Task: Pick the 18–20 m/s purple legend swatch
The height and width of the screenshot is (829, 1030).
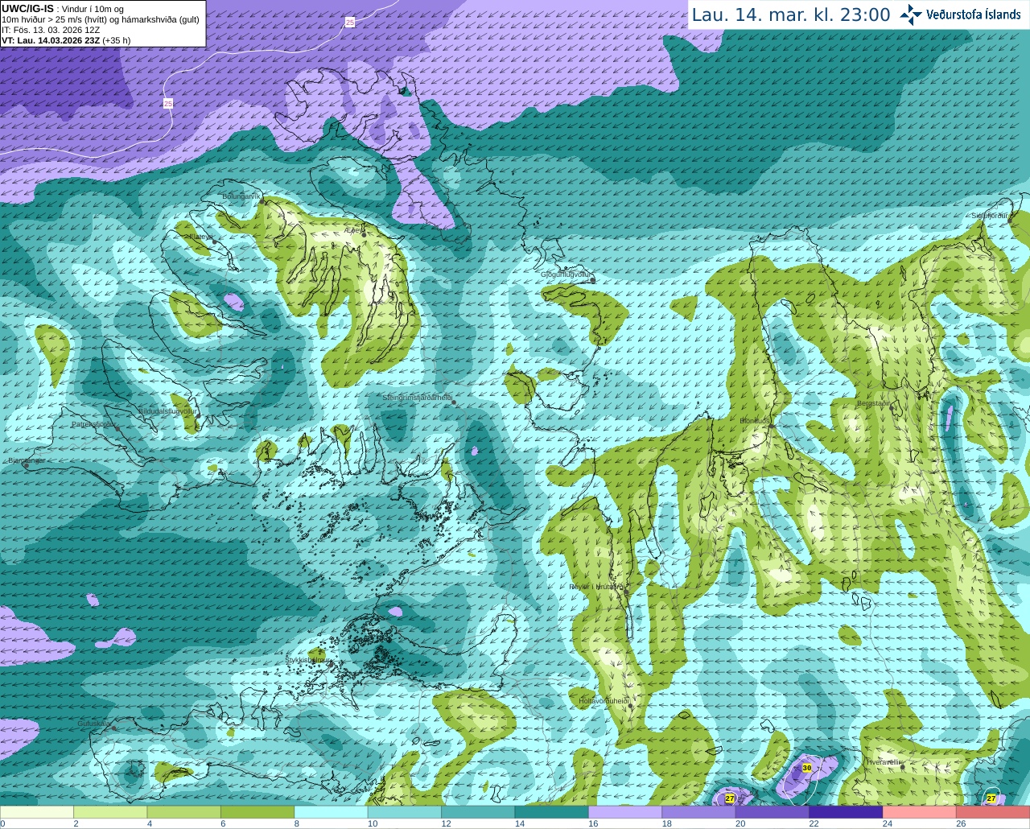Action: 699,812
